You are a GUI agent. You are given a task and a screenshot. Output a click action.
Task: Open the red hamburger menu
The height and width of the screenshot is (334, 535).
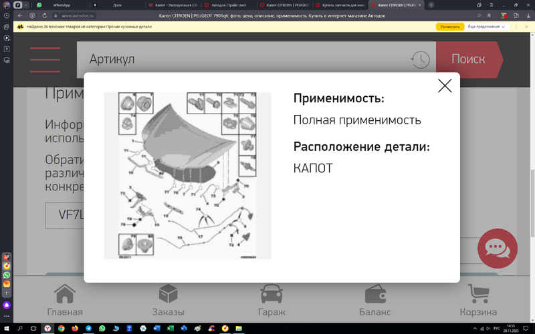pos(45,59)
